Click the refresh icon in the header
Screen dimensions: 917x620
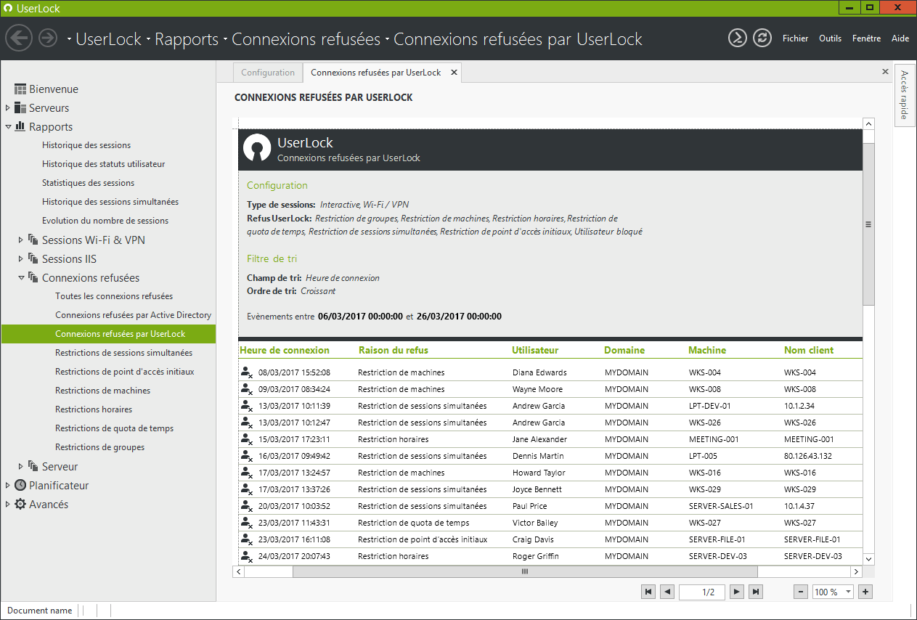pyautogui.click(x=762, y=38)
